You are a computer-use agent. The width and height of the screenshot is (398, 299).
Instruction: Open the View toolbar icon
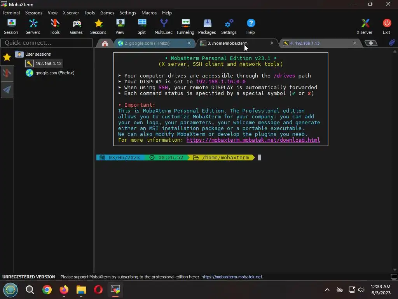pyautogui.click(x=120, y=26)
